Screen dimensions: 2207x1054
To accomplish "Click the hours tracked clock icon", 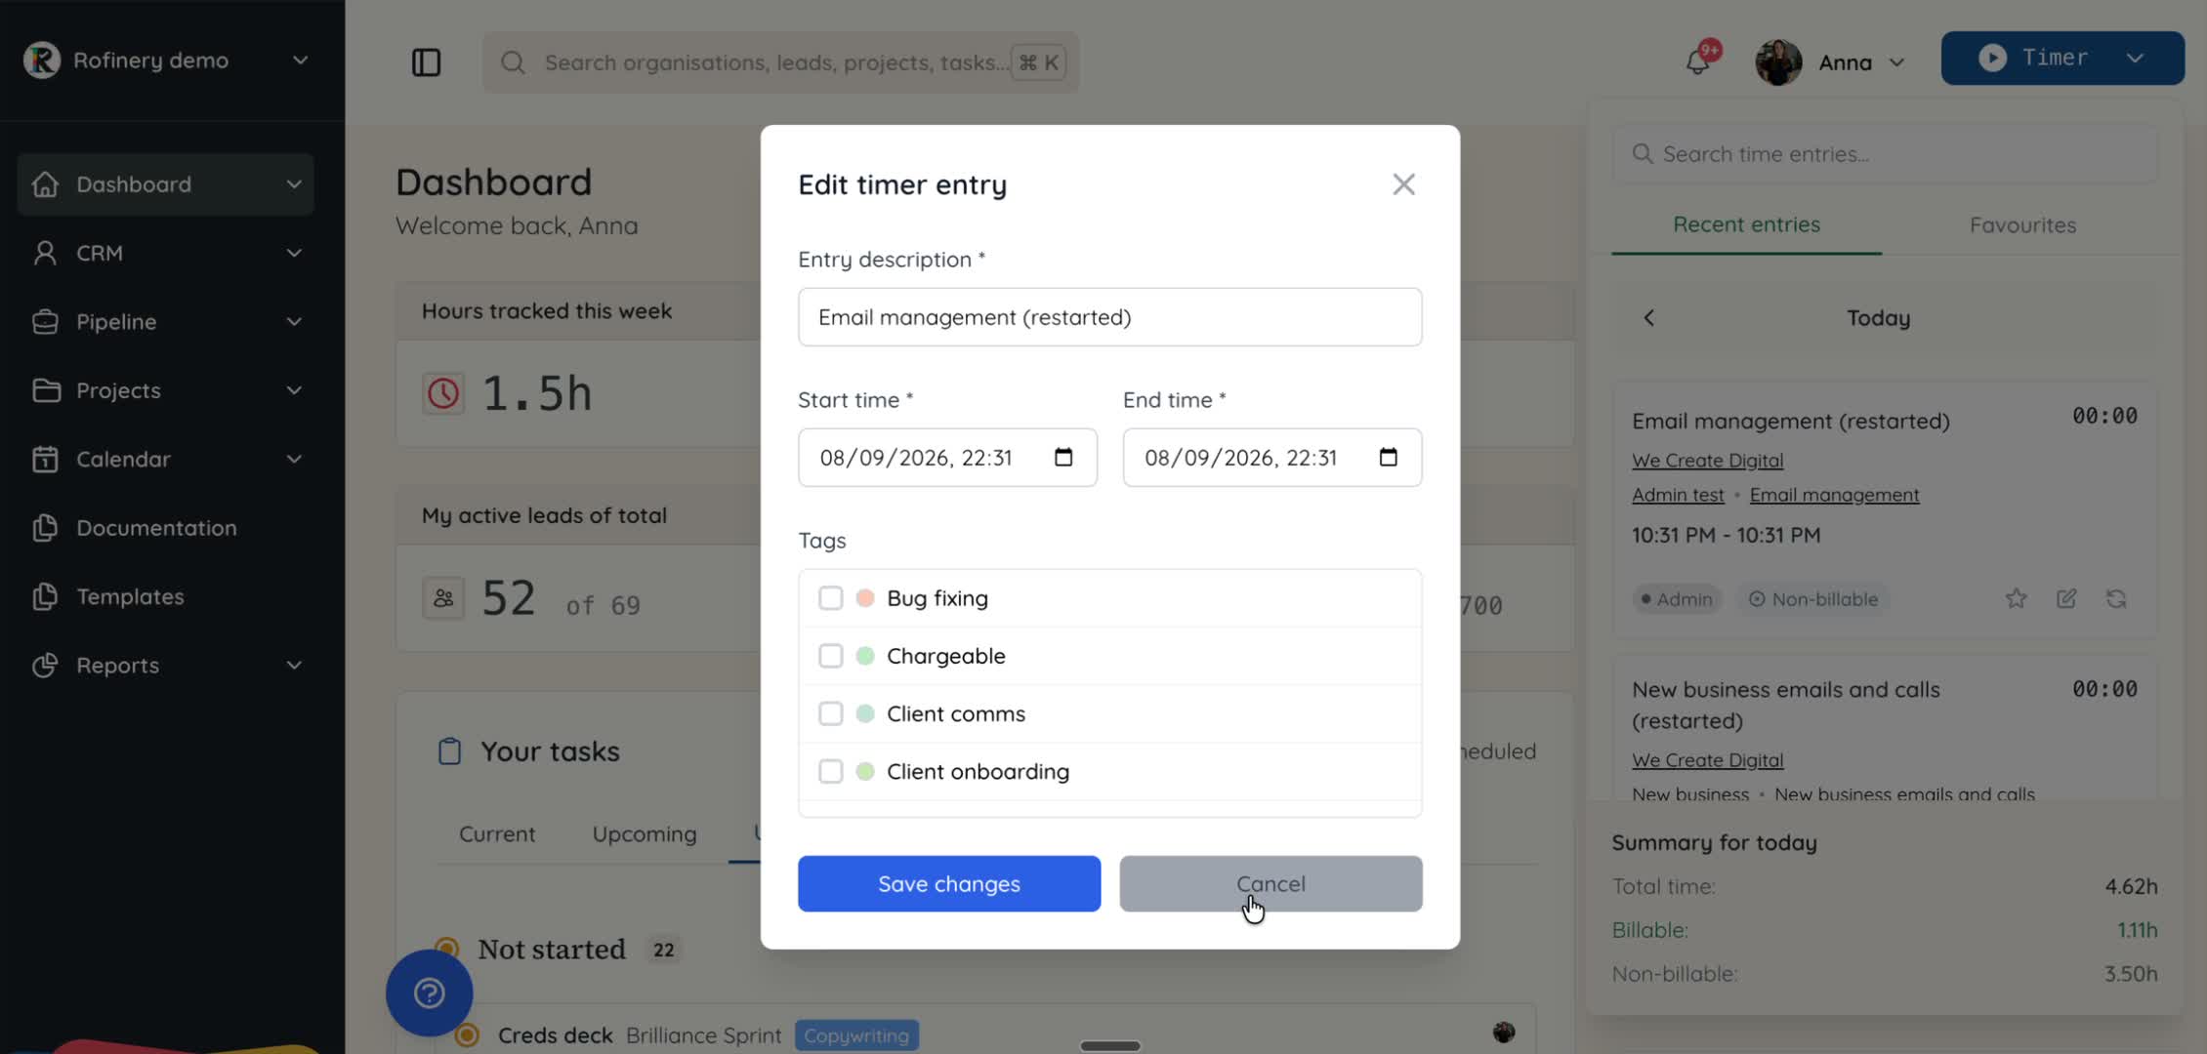I will [443, 393].
